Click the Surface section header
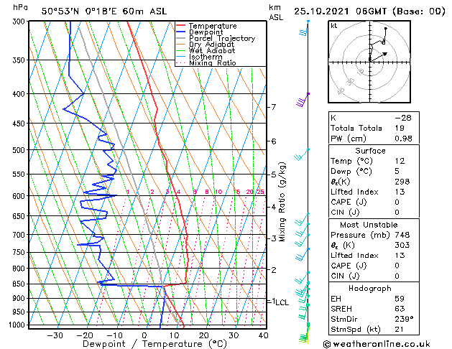 coord(370,151)
